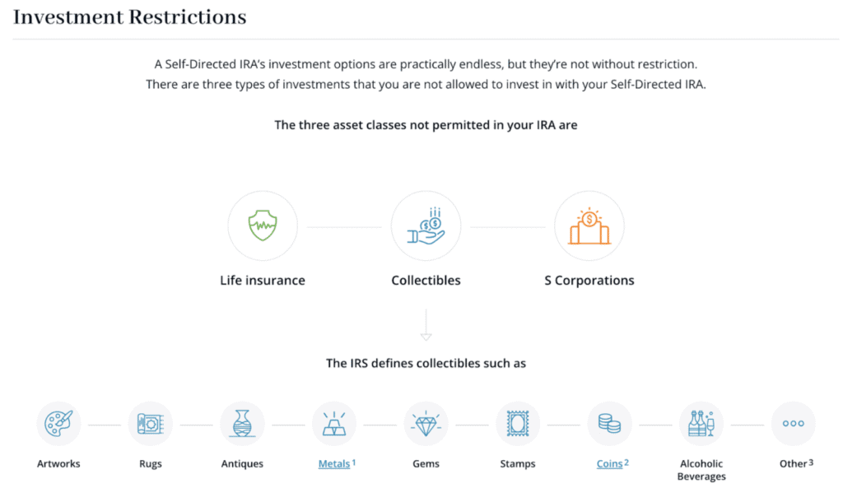
Task: Click the S Corporations label
Action: pos(589,281)
